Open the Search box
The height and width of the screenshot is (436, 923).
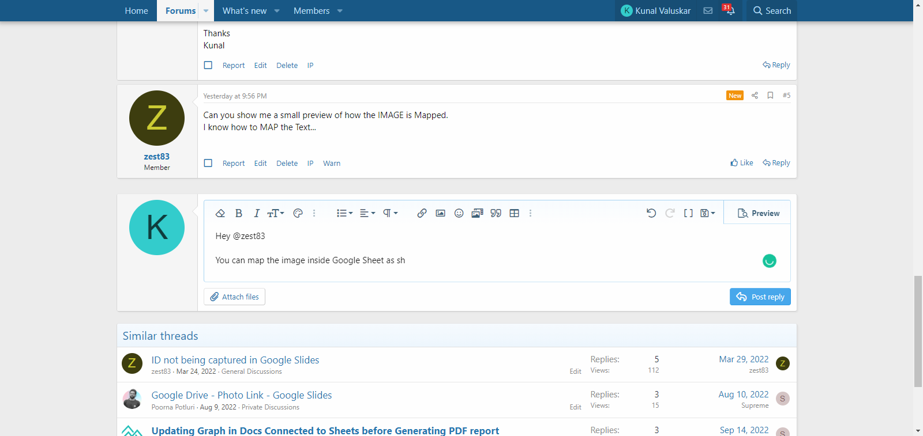[772, 10]
